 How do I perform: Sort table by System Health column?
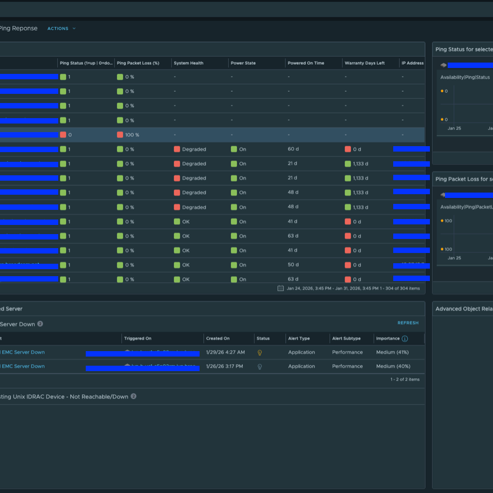pyautogui.click(x=188, y=63)
